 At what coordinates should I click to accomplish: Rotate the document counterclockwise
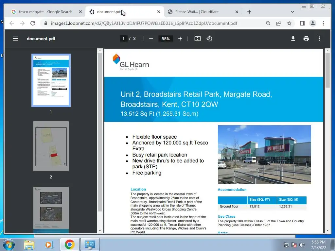click(x=209, y=39)
